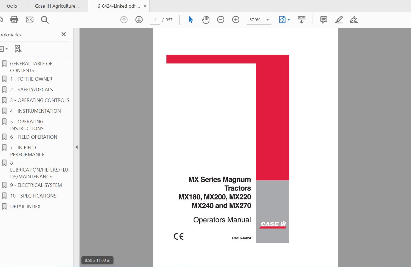Select the arrow Selection tool

click(x=191, y=20)
